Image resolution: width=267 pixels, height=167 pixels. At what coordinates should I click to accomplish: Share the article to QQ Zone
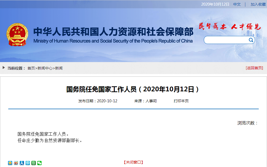10,163
